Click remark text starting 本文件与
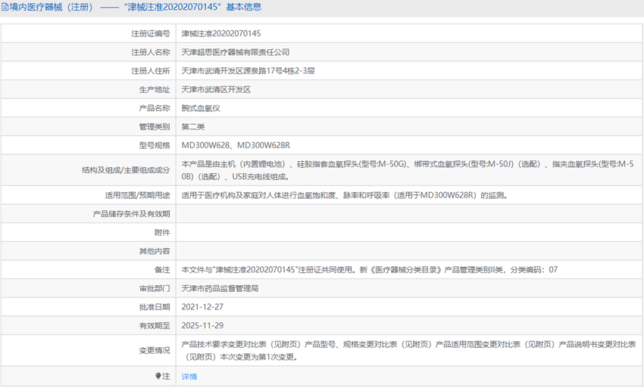This screenshot has height=388, width=644. tap(370, 270)
